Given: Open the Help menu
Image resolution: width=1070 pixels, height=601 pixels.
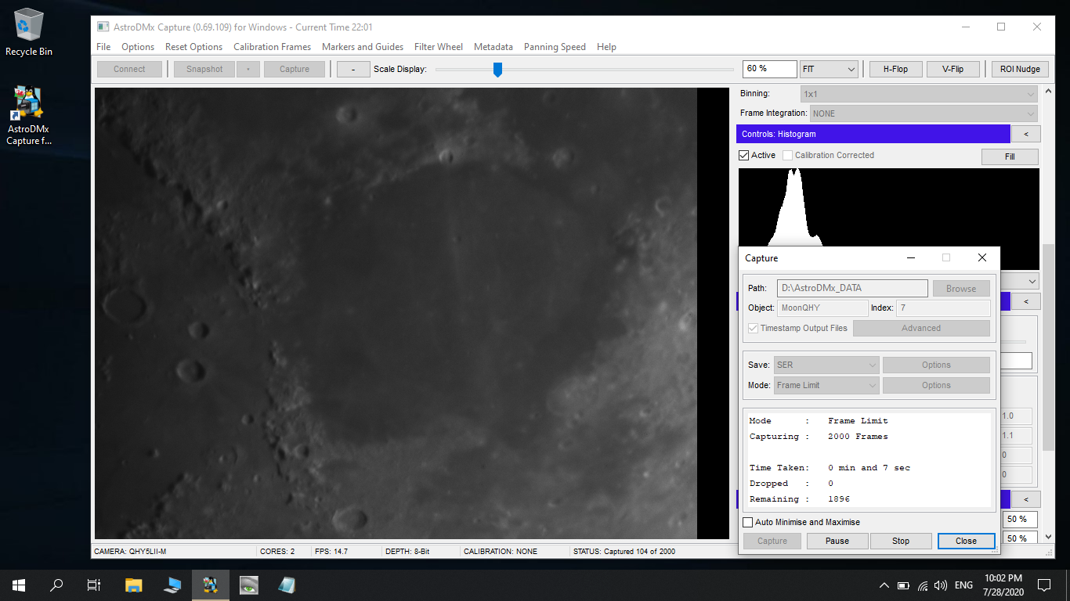Looking at the screenshot, I should click(x=606, y=47).
